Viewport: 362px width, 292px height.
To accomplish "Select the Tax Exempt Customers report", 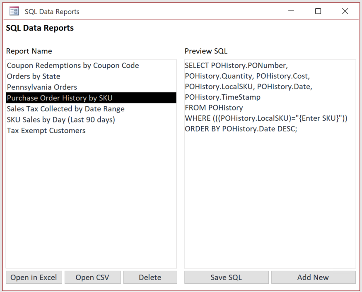I will (x=46, y=130).
